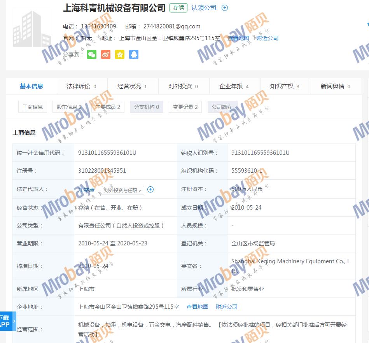This screenshot has width=369, height=343.
Task: Share via QQ penguin icon
Action: click(x=134, y=55)
